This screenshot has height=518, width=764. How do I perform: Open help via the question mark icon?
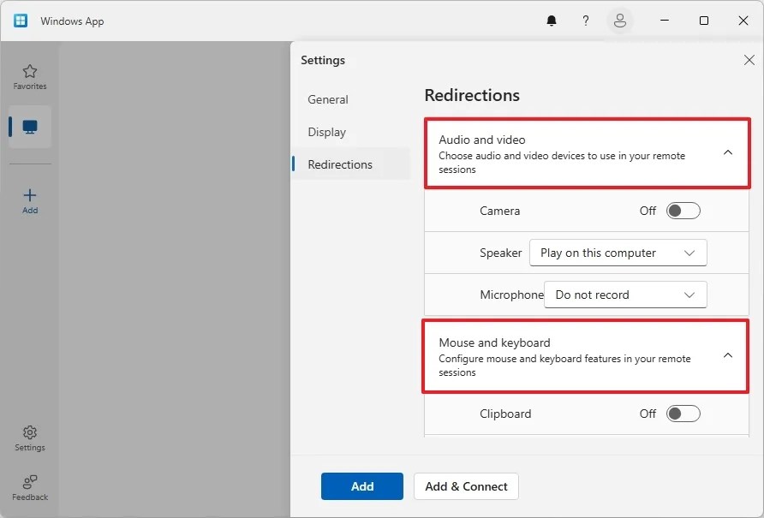586,21
